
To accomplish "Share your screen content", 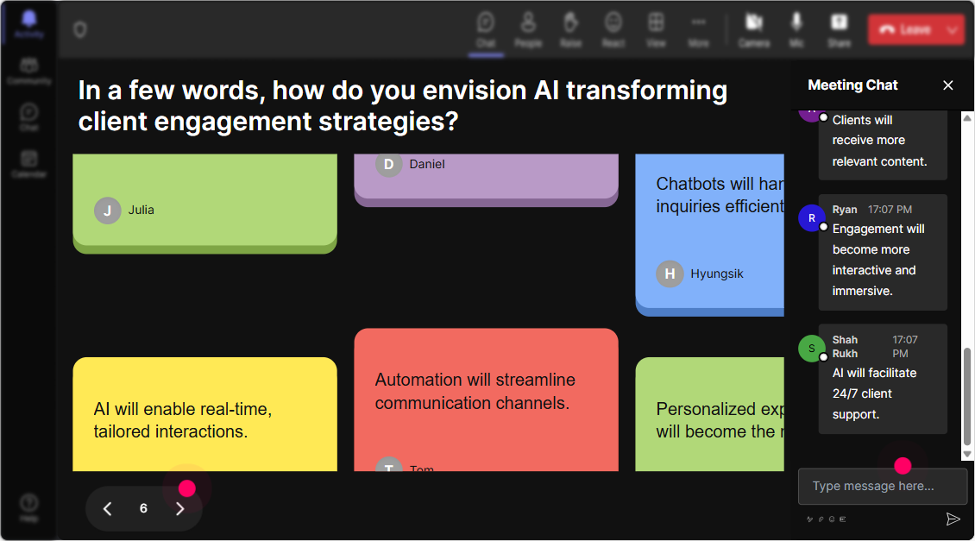I will point(839,29).
